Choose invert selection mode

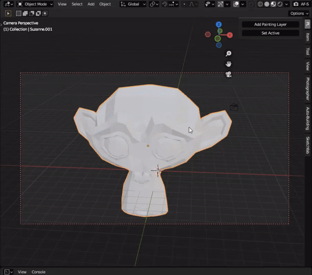[x=38, y=14]
